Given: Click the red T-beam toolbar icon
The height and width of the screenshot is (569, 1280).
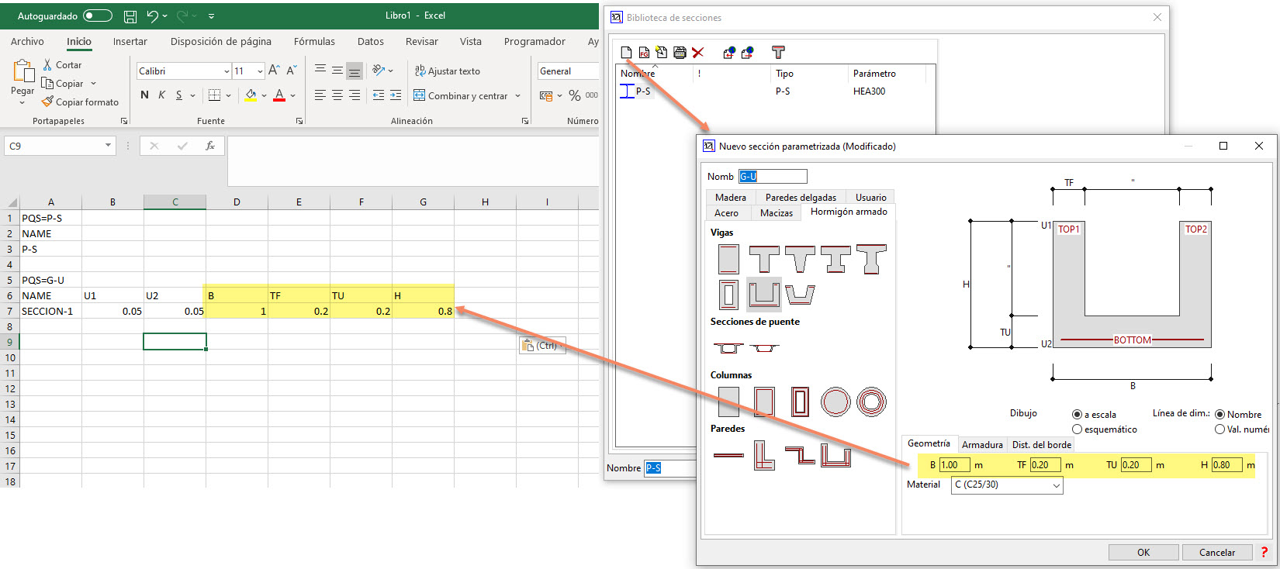Looking at the screenshot, I should (778, 53).
